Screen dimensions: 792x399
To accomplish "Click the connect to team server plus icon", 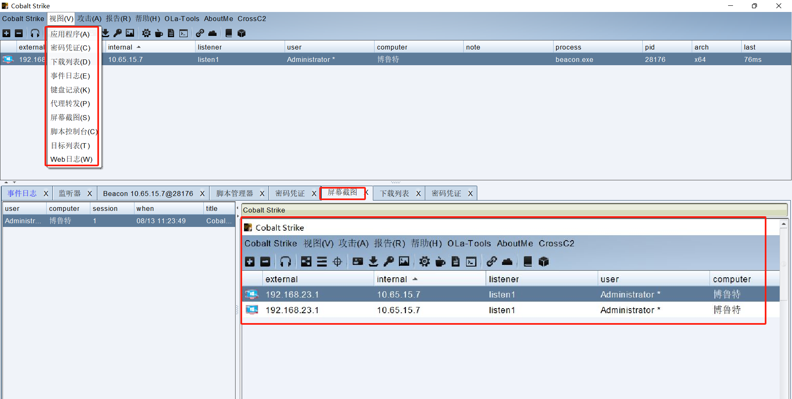I will click(x=7, y=33).
